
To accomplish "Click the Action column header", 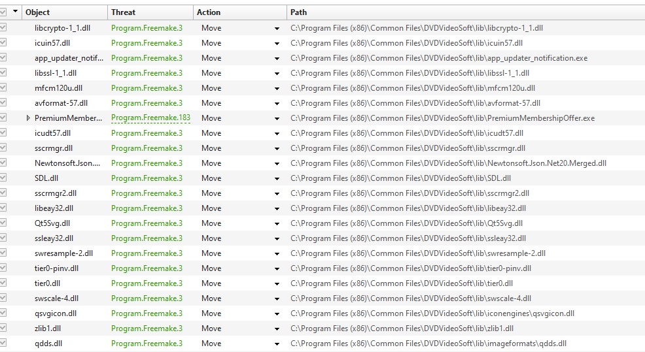I will point(240,12).
